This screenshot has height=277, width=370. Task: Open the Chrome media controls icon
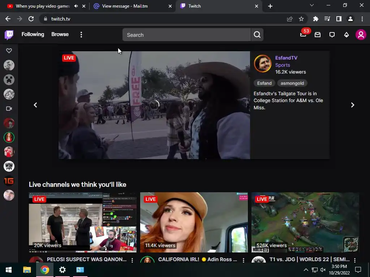(327, 19)
